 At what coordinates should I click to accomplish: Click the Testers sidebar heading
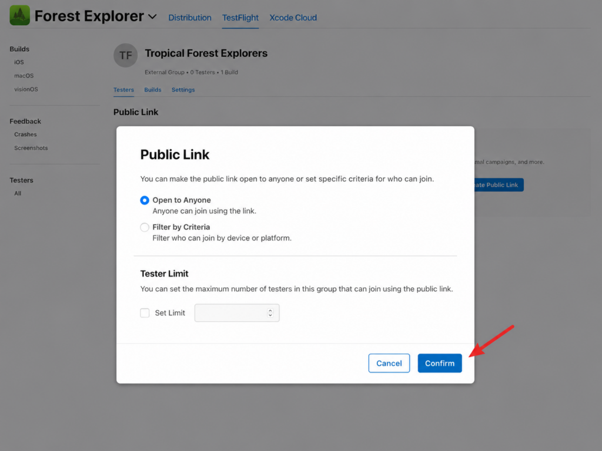pyautogui.click(x=22, y=180)
